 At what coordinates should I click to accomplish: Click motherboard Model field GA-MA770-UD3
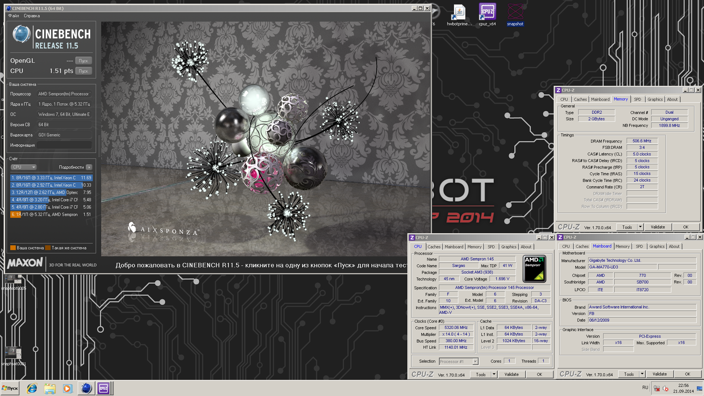pos(623,267)
